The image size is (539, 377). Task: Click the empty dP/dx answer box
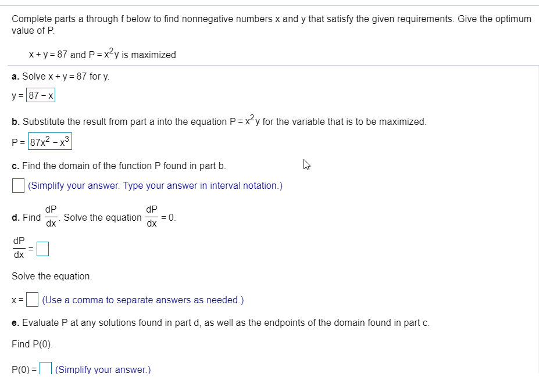point(42,249)
